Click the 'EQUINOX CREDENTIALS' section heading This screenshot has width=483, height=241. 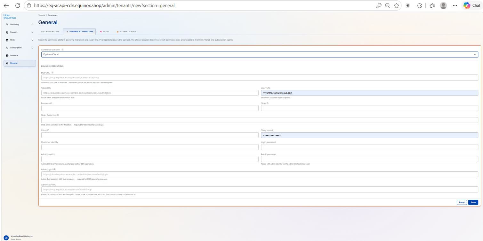[x=52, y=66]
